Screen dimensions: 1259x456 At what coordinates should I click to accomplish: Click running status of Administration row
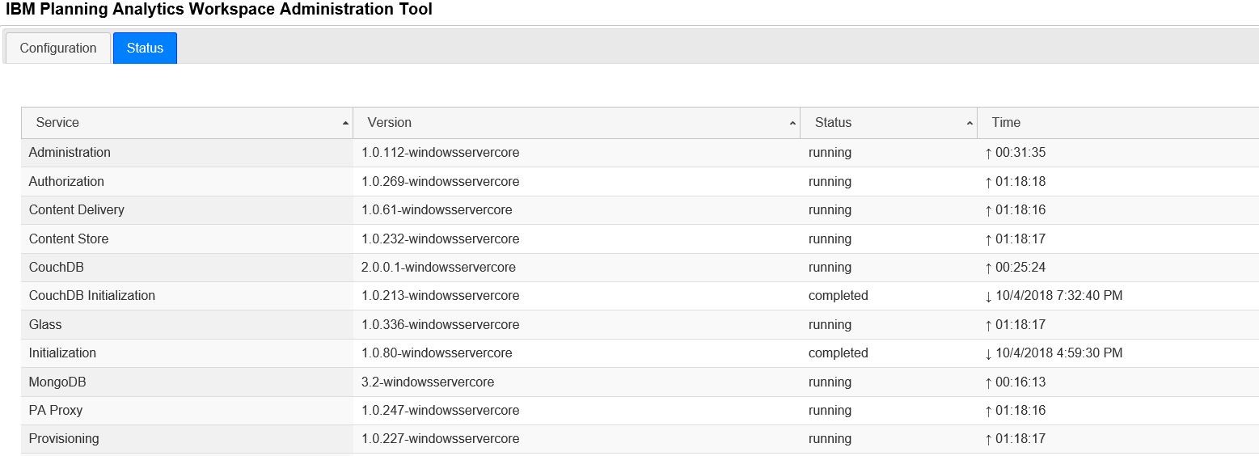[830, 153]
